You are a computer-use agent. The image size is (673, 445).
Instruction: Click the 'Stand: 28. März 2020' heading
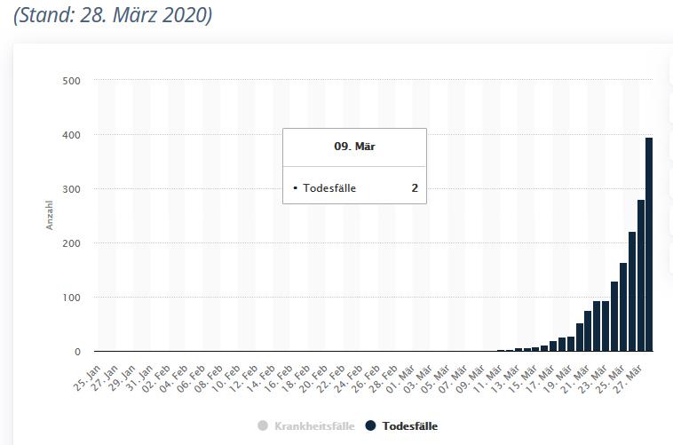pos(113,17)
